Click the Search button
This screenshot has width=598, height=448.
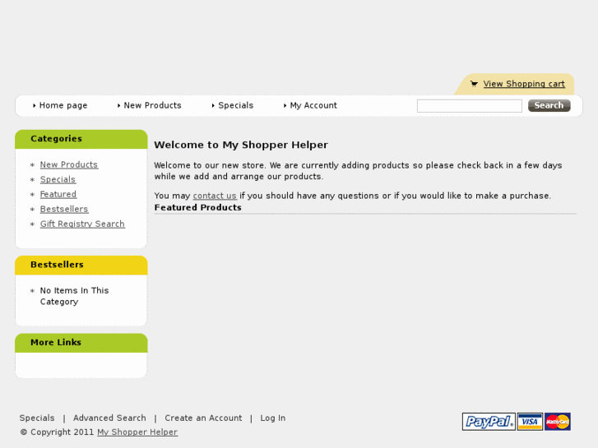click(x=549, y=105)
